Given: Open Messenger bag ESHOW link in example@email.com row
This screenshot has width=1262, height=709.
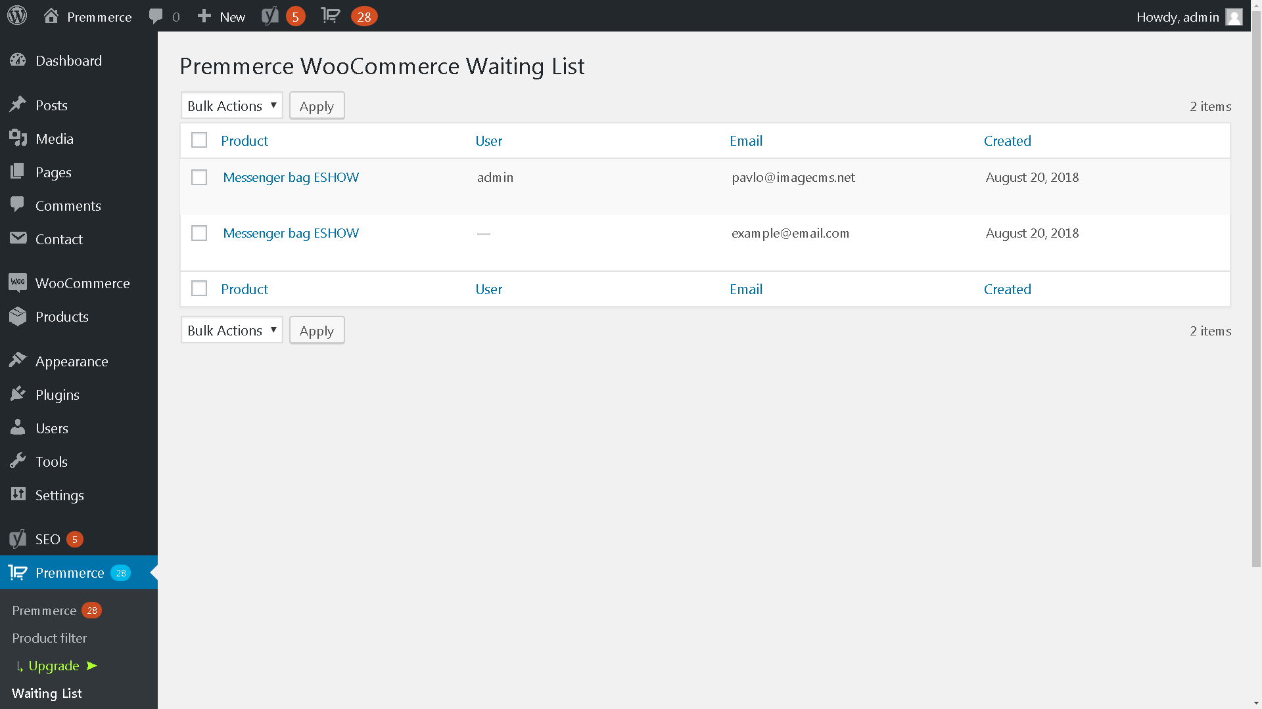Looking at the screenshot, I should (291, 233).
